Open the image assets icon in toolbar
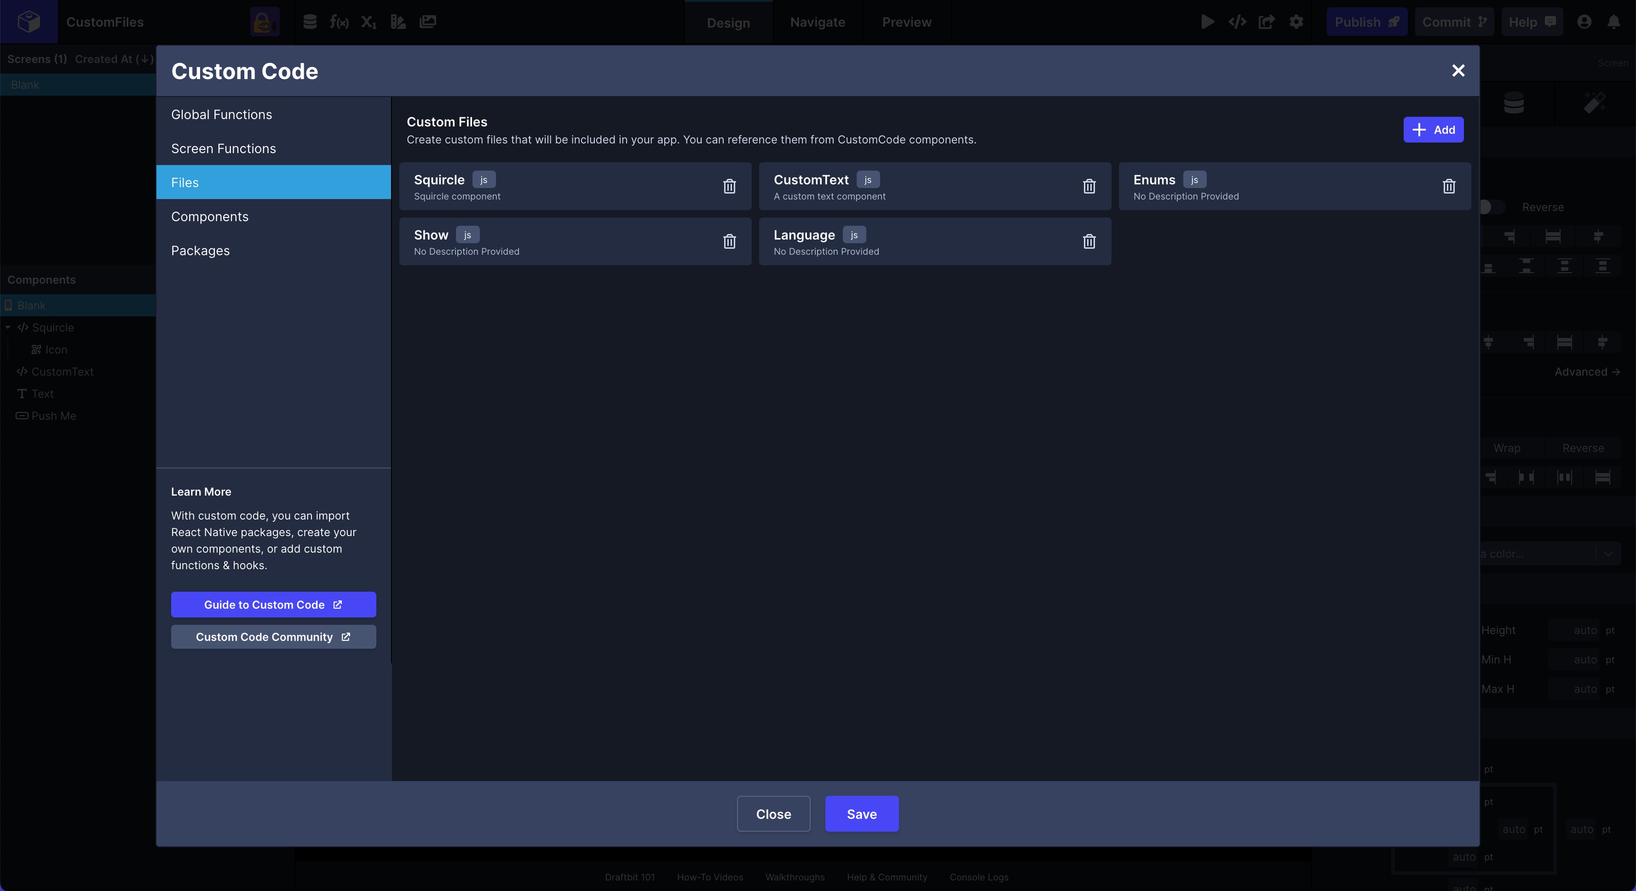This screenshot has height=891, width=1636. coord(428,22)
